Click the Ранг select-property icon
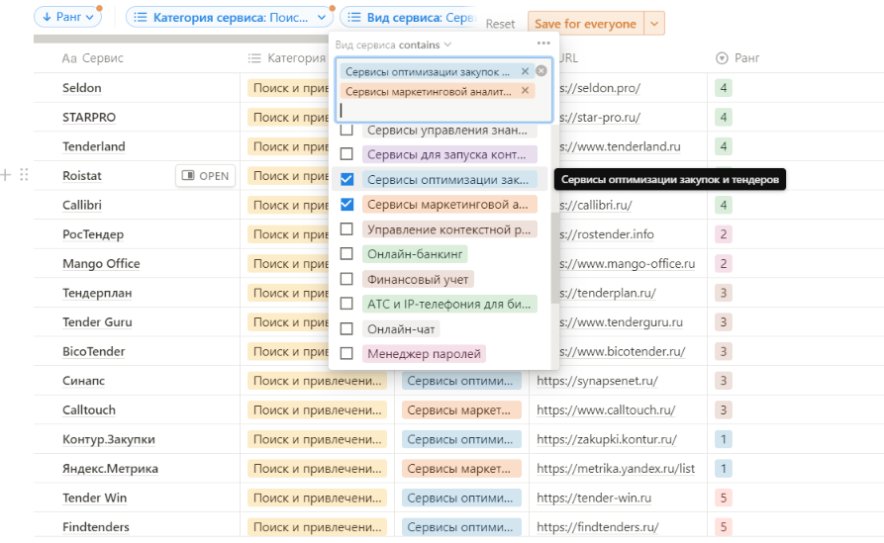The image size is (884, 543). point(722,58)
